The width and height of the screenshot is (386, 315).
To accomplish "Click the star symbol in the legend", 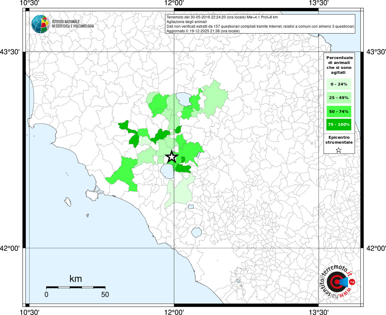I will (x=338, y=150).
